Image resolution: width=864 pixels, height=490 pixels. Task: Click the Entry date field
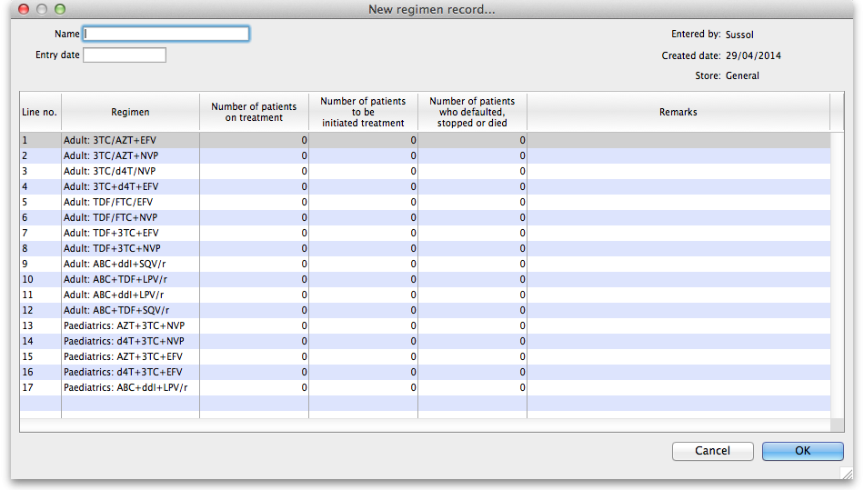pyautogui.click(x=125, y=55)
